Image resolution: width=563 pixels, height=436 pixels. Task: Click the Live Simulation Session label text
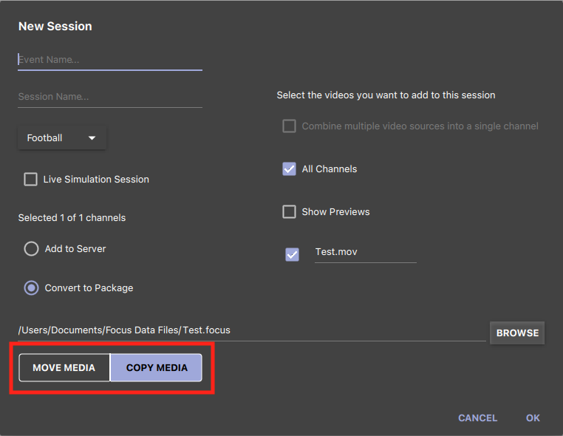click(96, 180)
